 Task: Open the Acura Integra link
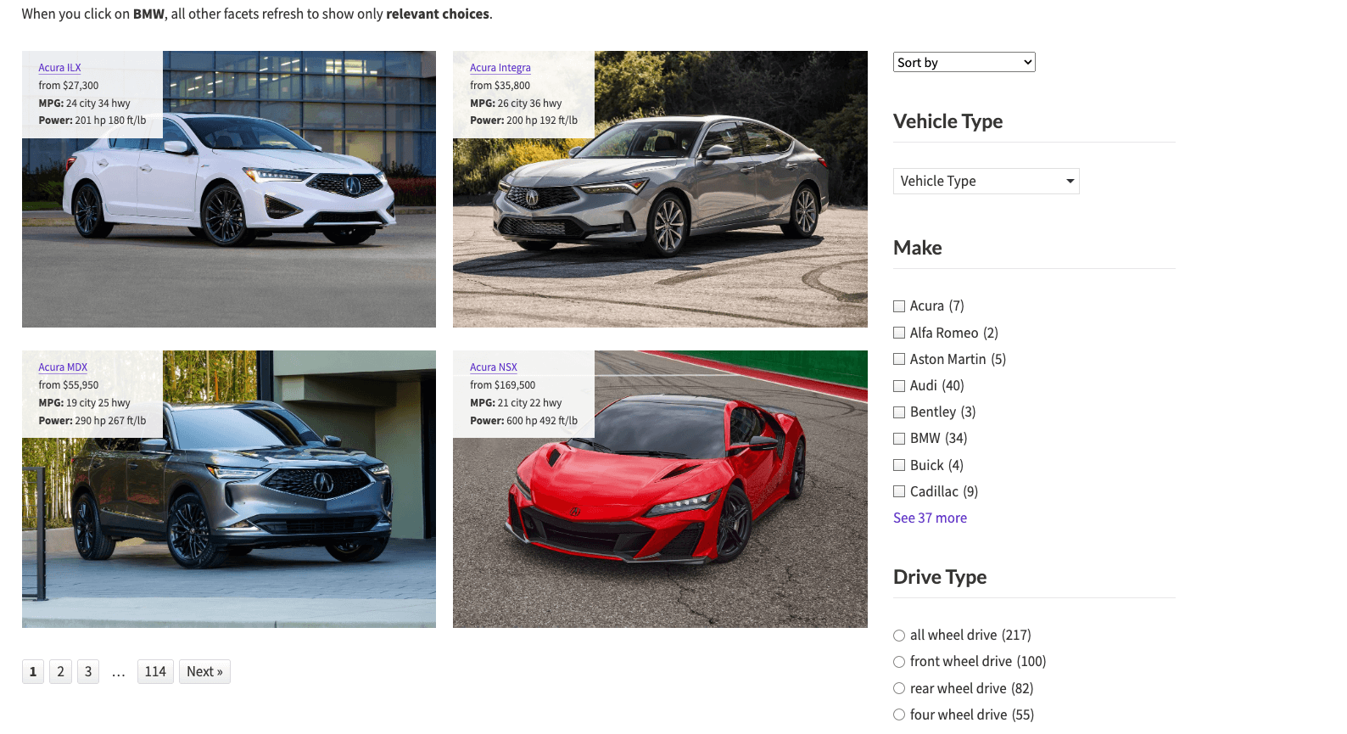(x=500, y=68)
